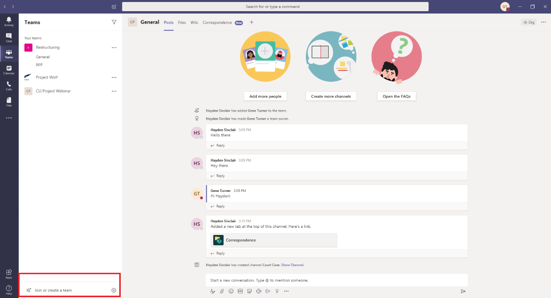Image resolution: width=551 pixels, height=298 pixels.
Task: Open the emoji picker
Action: coord(231,291)
